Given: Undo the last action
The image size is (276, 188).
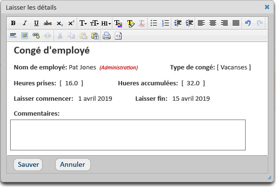Looking at the screenshot, I should coord(248,23).
